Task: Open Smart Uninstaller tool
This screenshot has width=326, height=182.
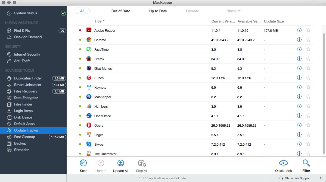Action: tap(28, 85)
